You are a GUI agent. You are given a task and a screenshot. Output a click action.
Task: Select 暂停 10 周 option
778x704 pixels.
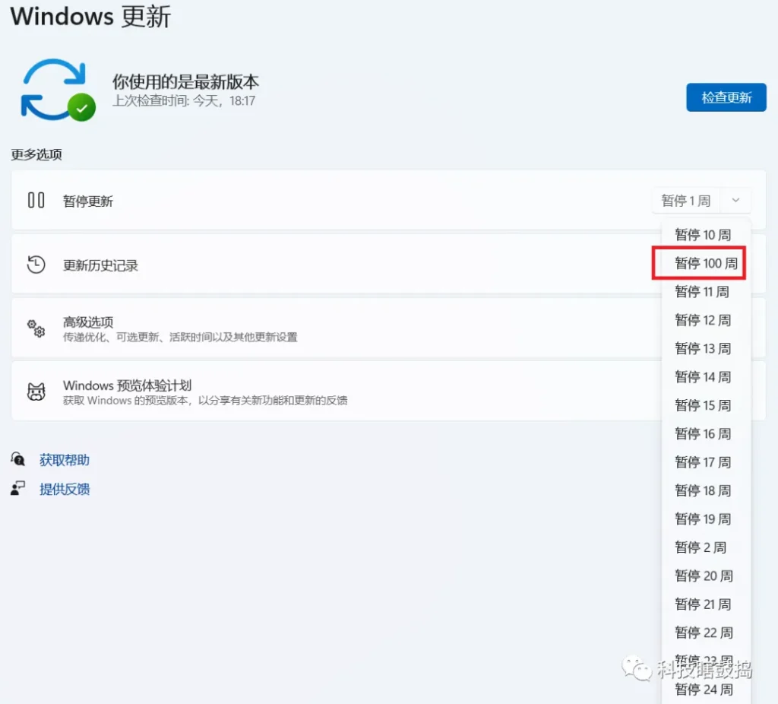click(x=703, y=234)
